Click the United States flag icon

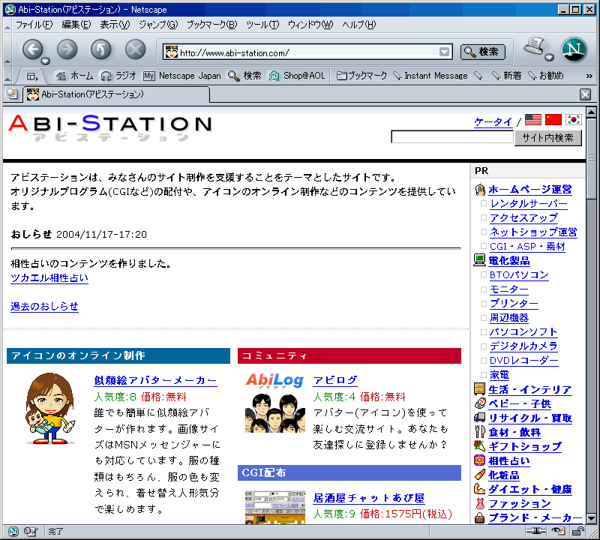pos(533,120)
